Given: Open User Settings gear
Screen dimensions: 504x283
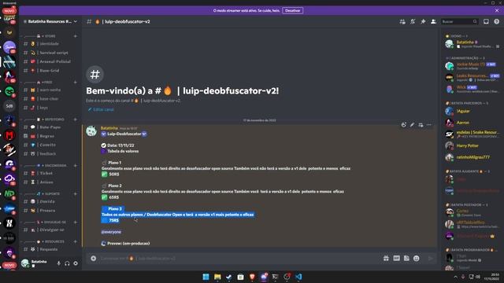Looking at the screenshot, I should [x=76, y=263].
